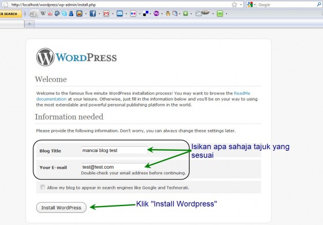Click "Please provide the following information" text

coord(136,131)
